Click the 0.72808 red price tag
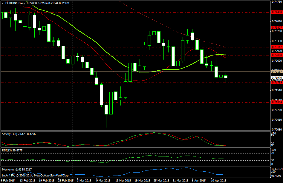 click(x=276, y=55)
